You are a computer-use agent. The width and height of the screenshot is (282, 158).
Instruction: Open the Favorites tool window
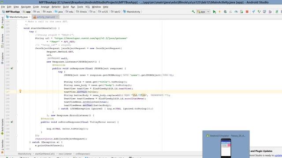(2, 146)
